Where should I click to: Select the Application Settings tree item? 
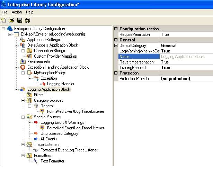tap(44, 40)
